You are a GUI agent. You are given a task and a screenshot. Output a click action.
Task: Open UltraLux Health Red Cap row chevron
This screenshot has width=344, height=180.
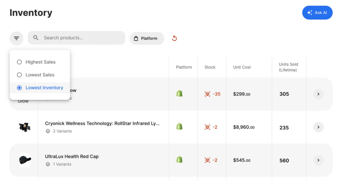318,160
